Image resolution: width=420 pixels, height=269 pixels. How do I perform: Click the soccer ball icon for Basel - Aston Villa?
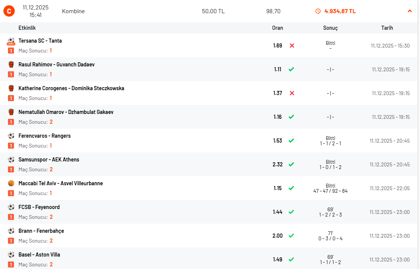11,255
